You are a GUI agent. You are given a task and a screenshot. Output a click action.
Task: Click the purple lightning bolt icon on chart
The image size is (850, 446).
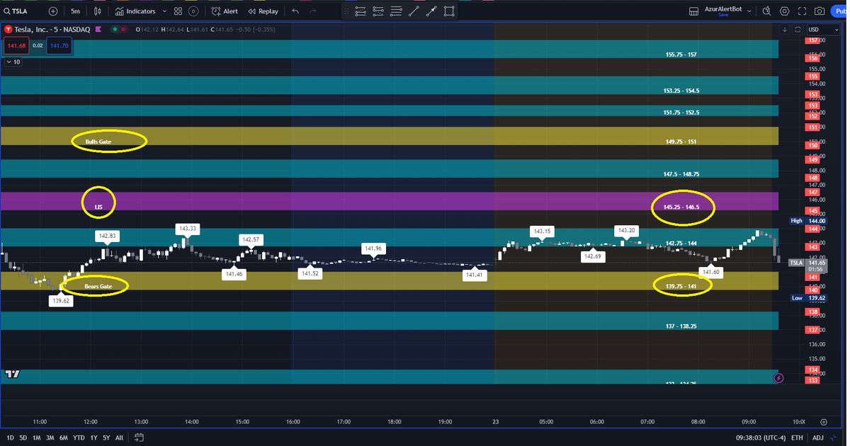pos(779,378)
